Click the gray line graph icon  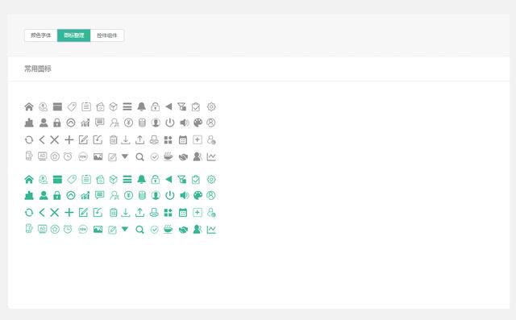tap(211, 157)
